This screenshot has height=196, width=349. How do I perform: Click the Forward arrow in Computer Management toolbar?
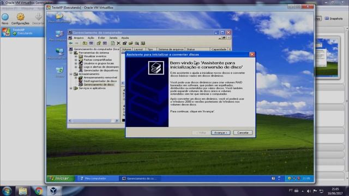[76, 43]
